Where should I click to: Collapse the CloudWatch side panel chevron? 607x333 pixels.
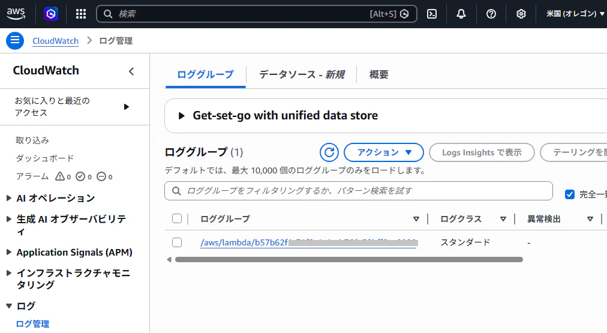(131, 71)
